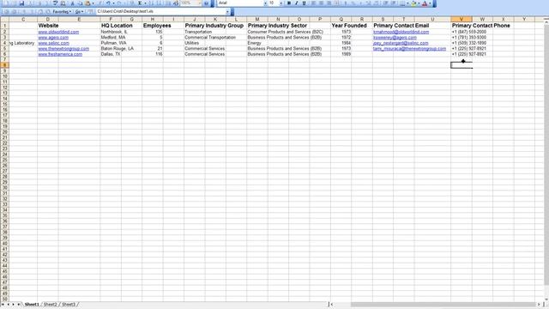Expand the Go menu on Web toolbar
549x309 pixels.
pos(79,11)
